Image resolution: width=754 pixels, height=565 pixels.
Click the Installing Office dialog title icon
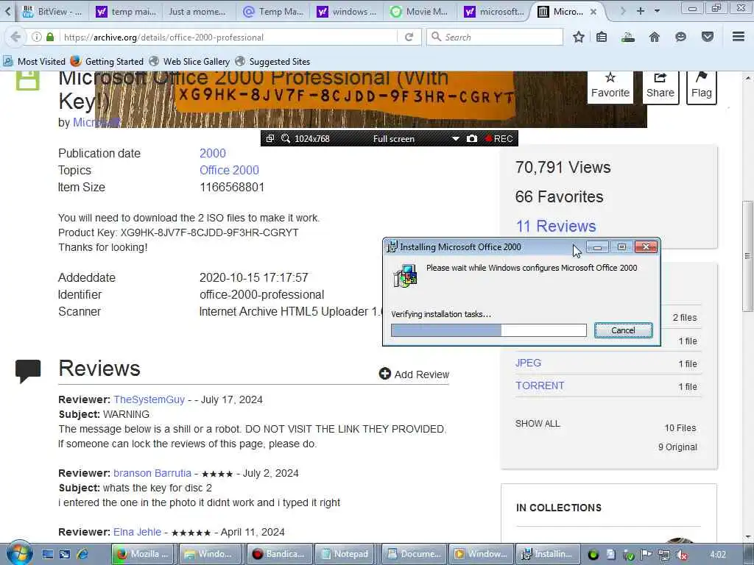pyautogui.click(x=392, y=246)
